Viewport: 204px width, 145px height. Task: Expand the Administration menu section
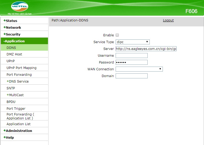(18, 131)
